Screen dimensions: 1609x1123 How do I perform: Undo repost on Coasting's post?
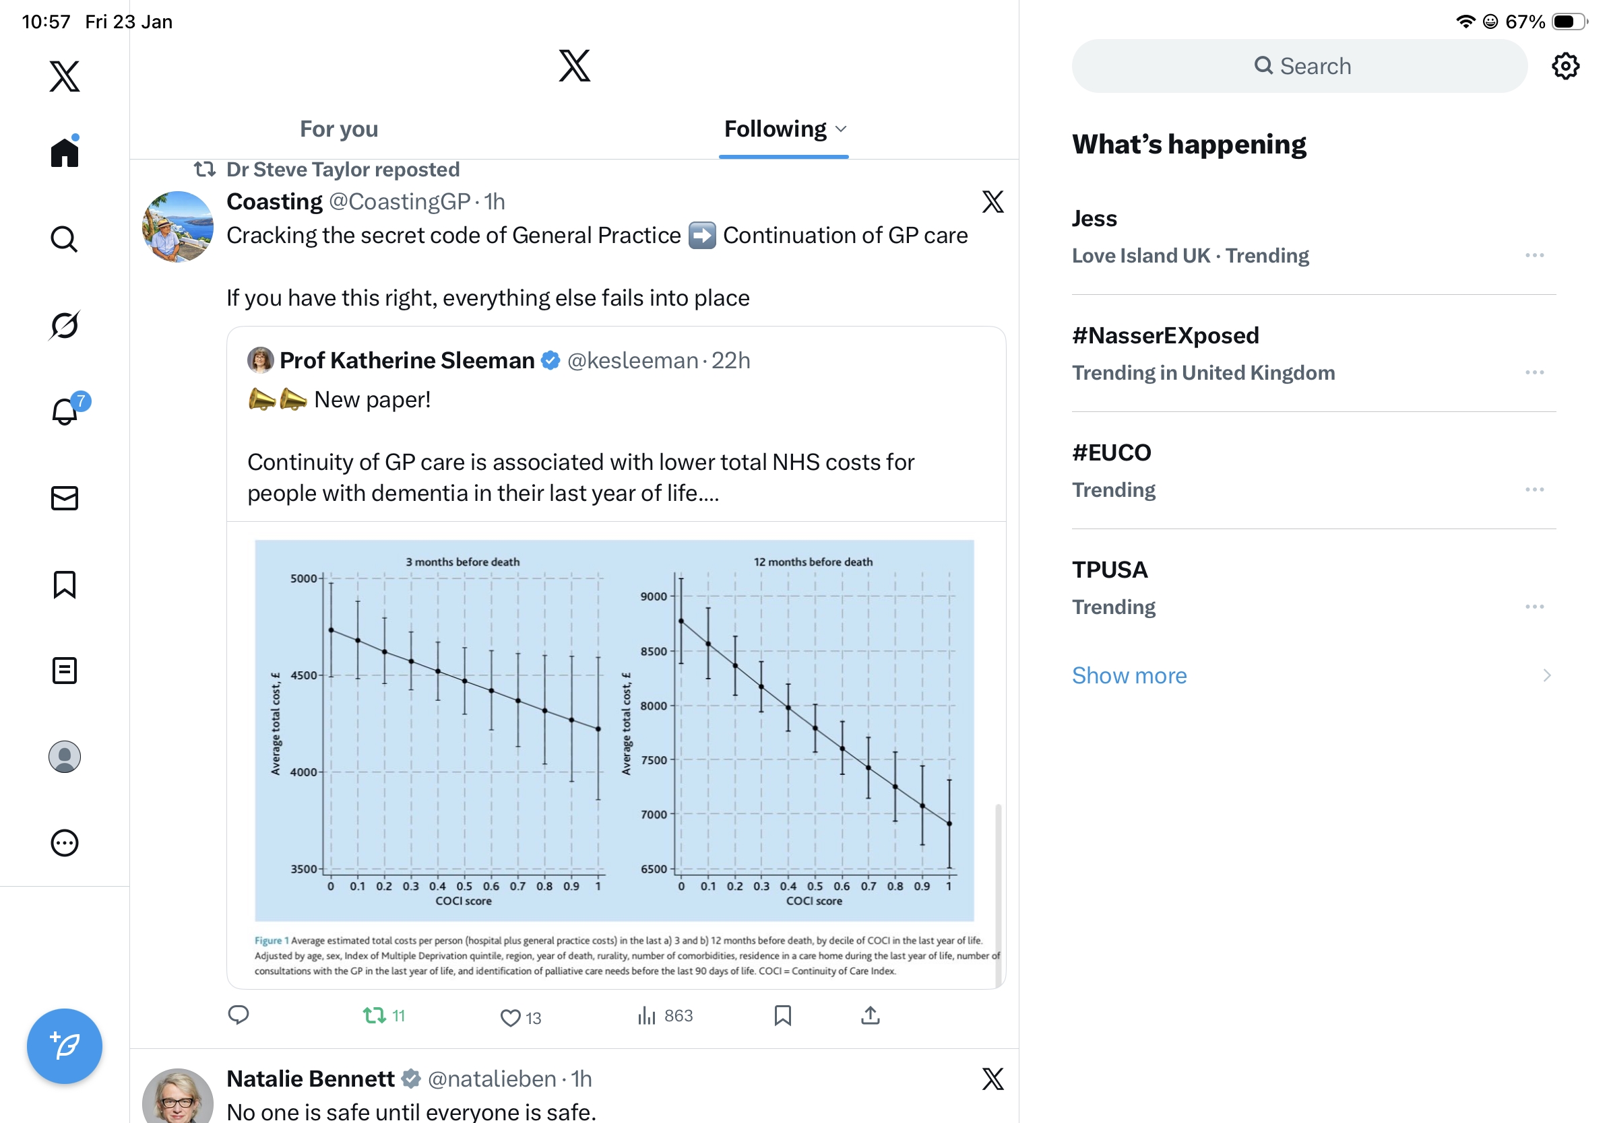coord(375,1015)
